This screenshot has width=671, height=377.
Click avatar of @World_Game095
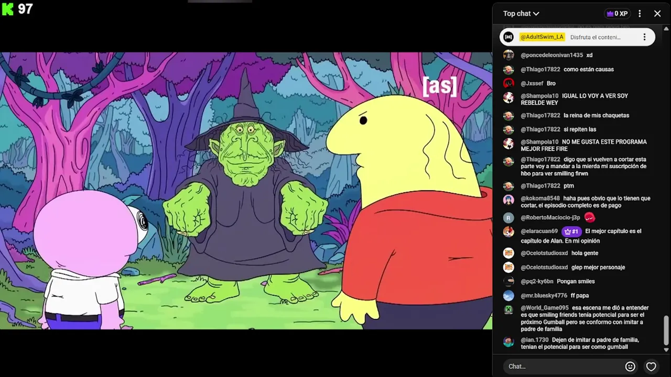(x=508, y=309)
